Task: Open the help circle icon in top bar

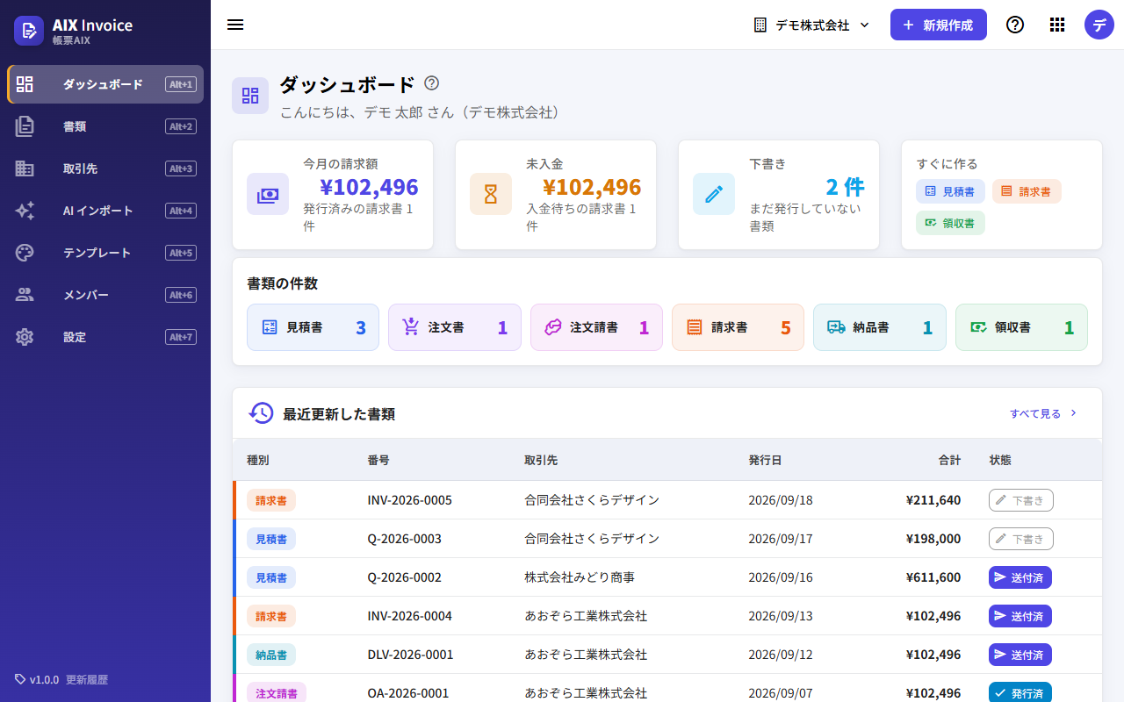Action: click(x=1015, y=25)
